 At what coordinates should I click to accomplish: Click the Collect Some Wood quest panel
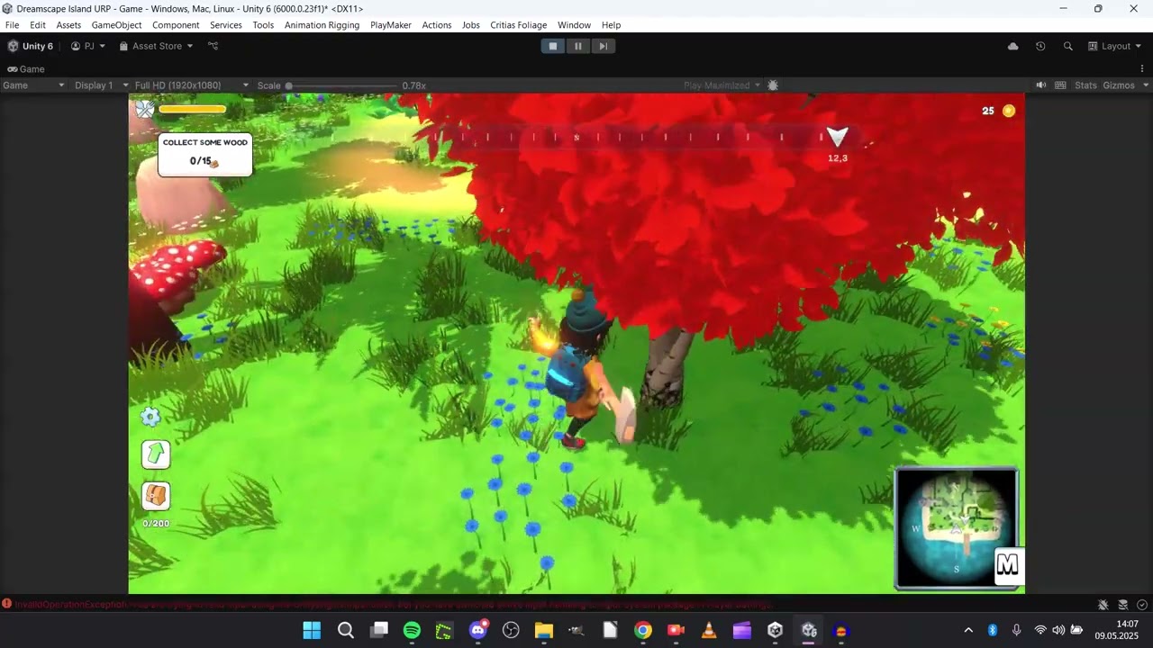click(x=205, y=154)
